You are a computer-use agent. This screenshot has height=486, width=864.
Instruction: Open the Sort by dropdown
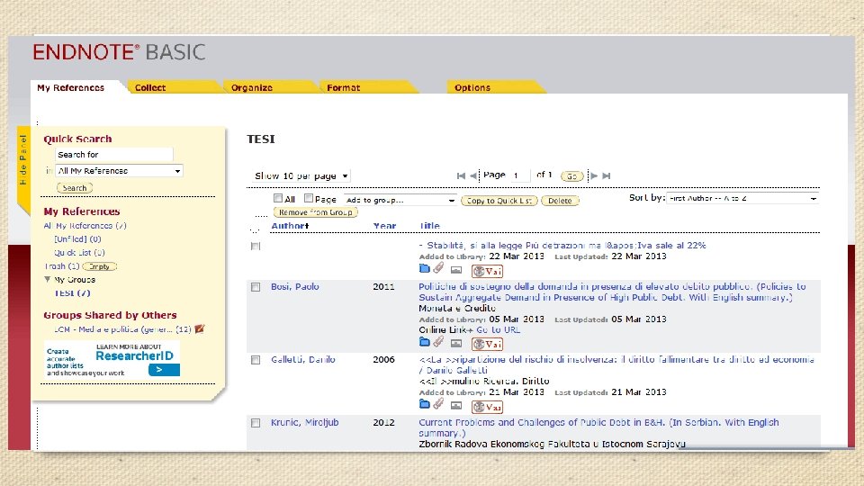[x=742, y=198]
